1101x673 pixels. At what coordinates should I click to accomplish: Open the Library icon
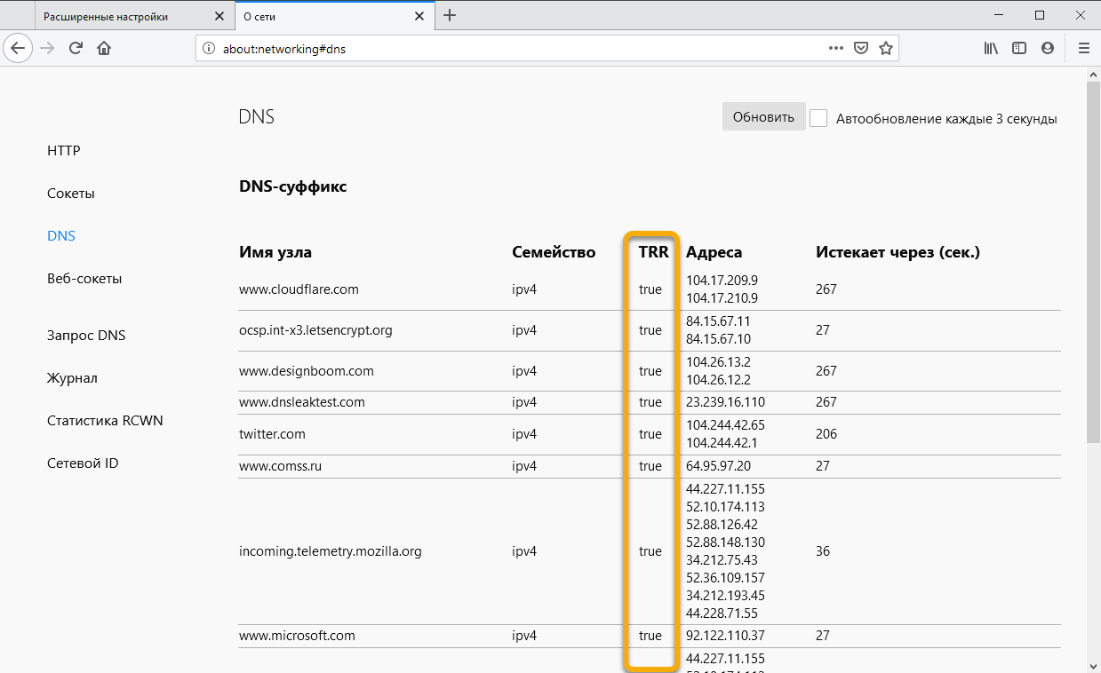point(991,48)
